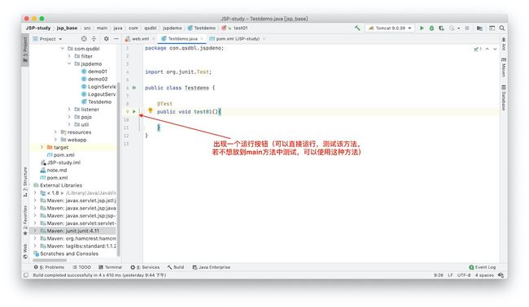
Task: Click LF line separator in status bar
Action: point(450,275)
